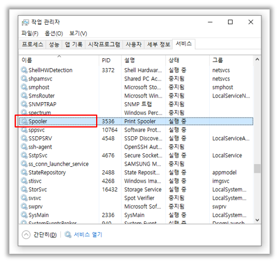This screenshot has height=262, width=279.
Task: Click the gear icon beside ss_conn_launcher_service
Action: point(24,164)
